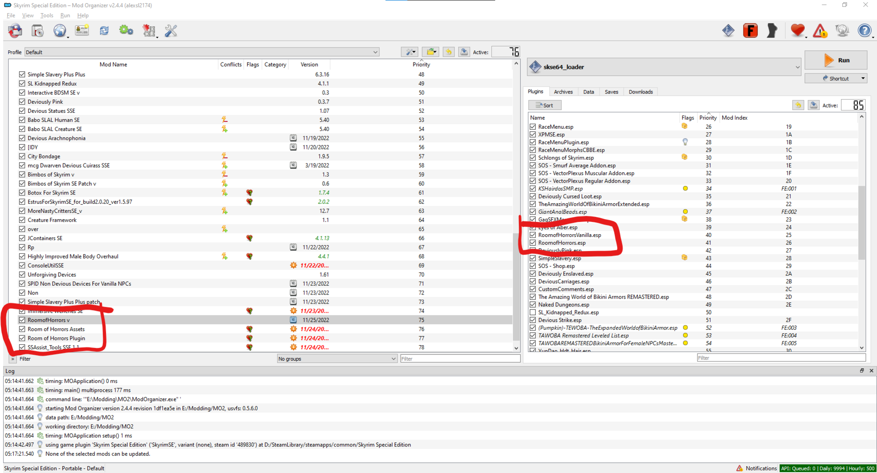The width and height of the screenshot is (877, 473).
Task: Open mod list tools wrench dropdown button
Action: pos(409,52)
